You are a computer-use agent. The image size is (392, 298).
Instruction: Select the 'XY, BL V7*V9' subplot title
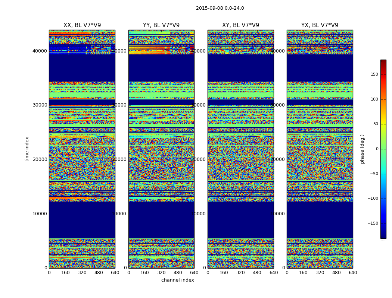click(240, 25)
